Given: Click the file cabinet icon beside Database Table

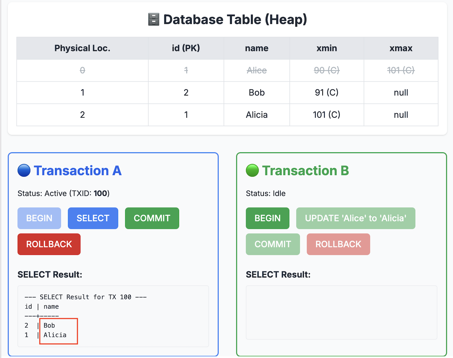Looking at the screenshot, I should click(x=154, y=20).
